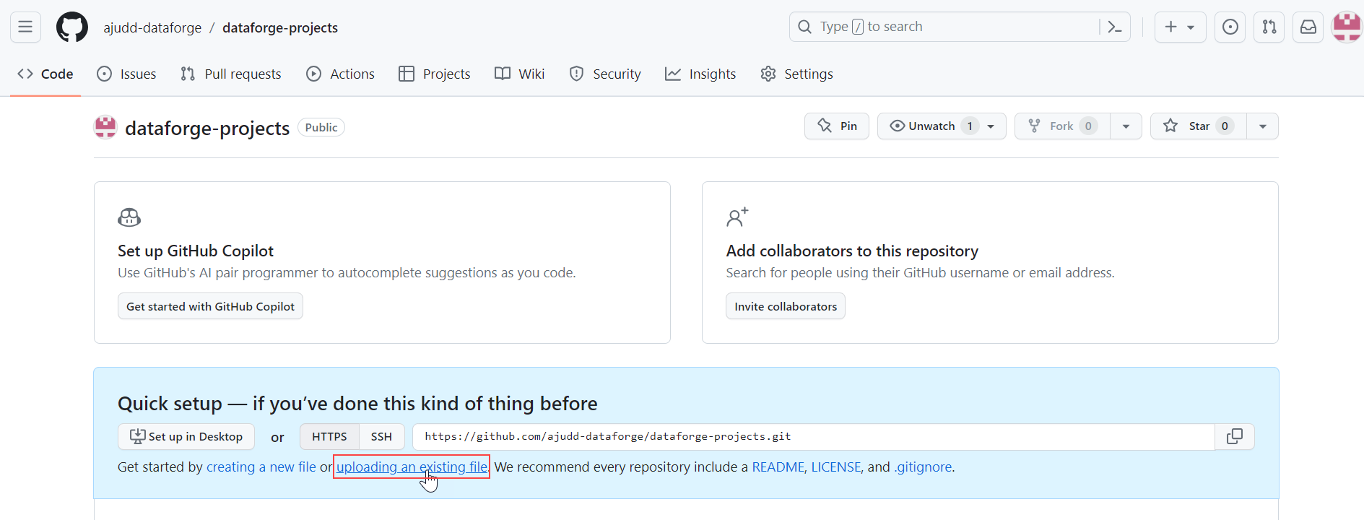This screenshot has width=1364, height=520.
Task: Click the add collaborator person icon
Action: (737, 217)
